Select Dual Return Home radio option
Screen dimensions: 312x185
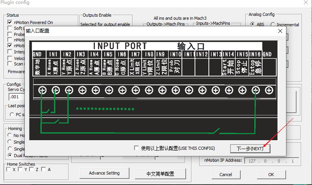pos(10,155)
